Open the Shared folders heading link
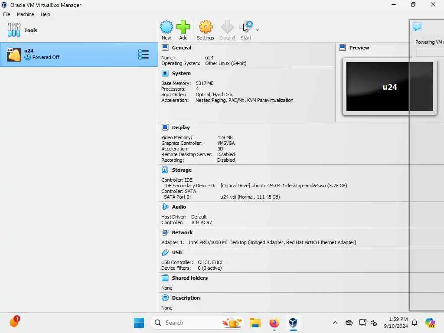This screenshot has width=444, height=333. click(190, 278)
